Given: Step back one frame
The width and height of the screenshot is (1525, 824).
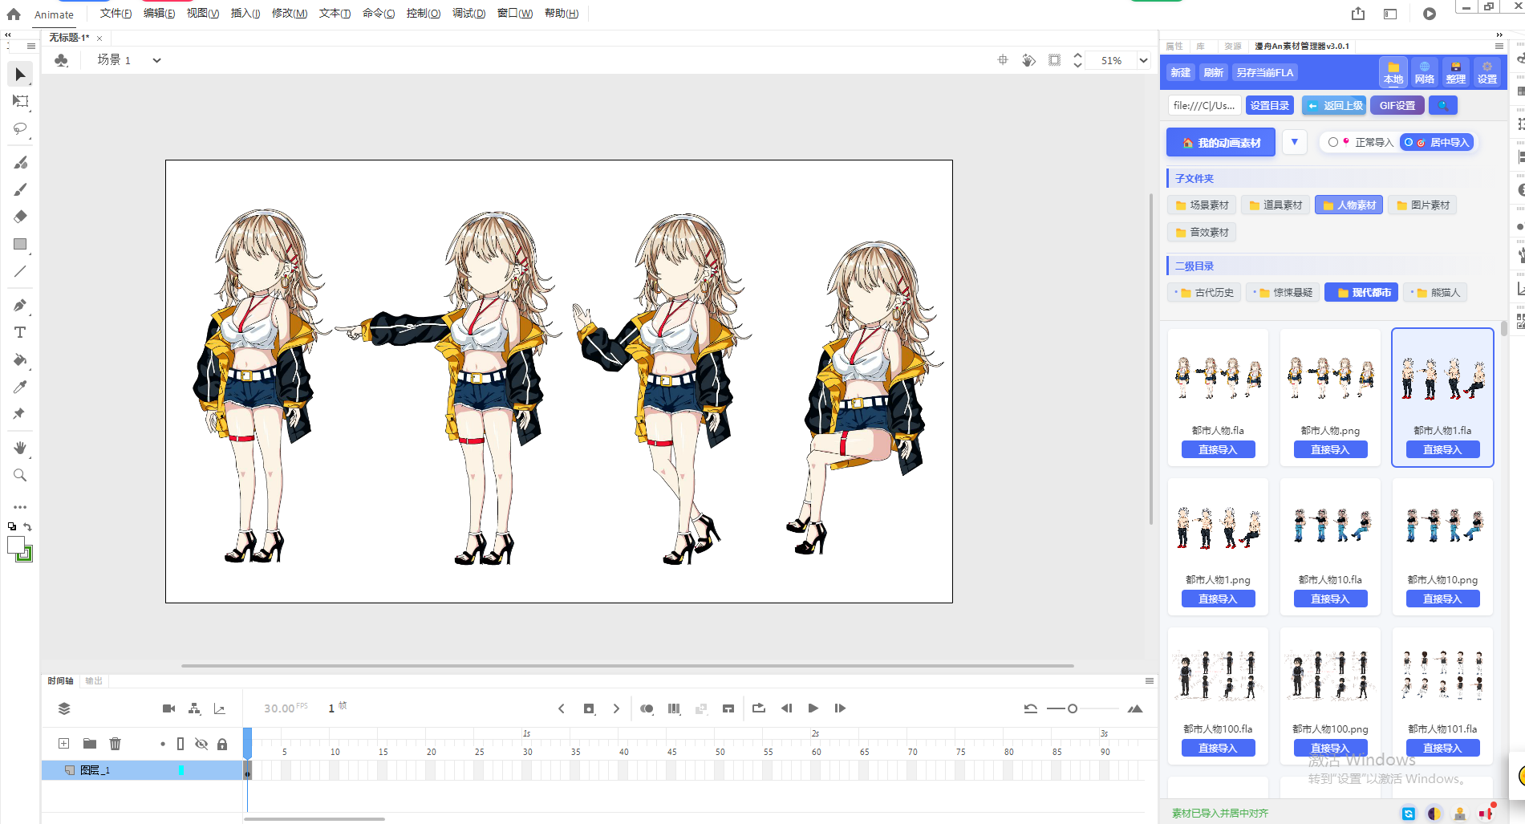Looking at the screenshot, I should [x=786, y=708].
